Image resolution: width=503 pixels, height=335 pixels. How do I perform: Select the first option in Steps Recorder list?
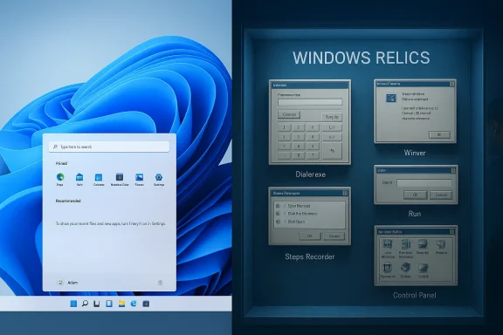click(293, 206)
